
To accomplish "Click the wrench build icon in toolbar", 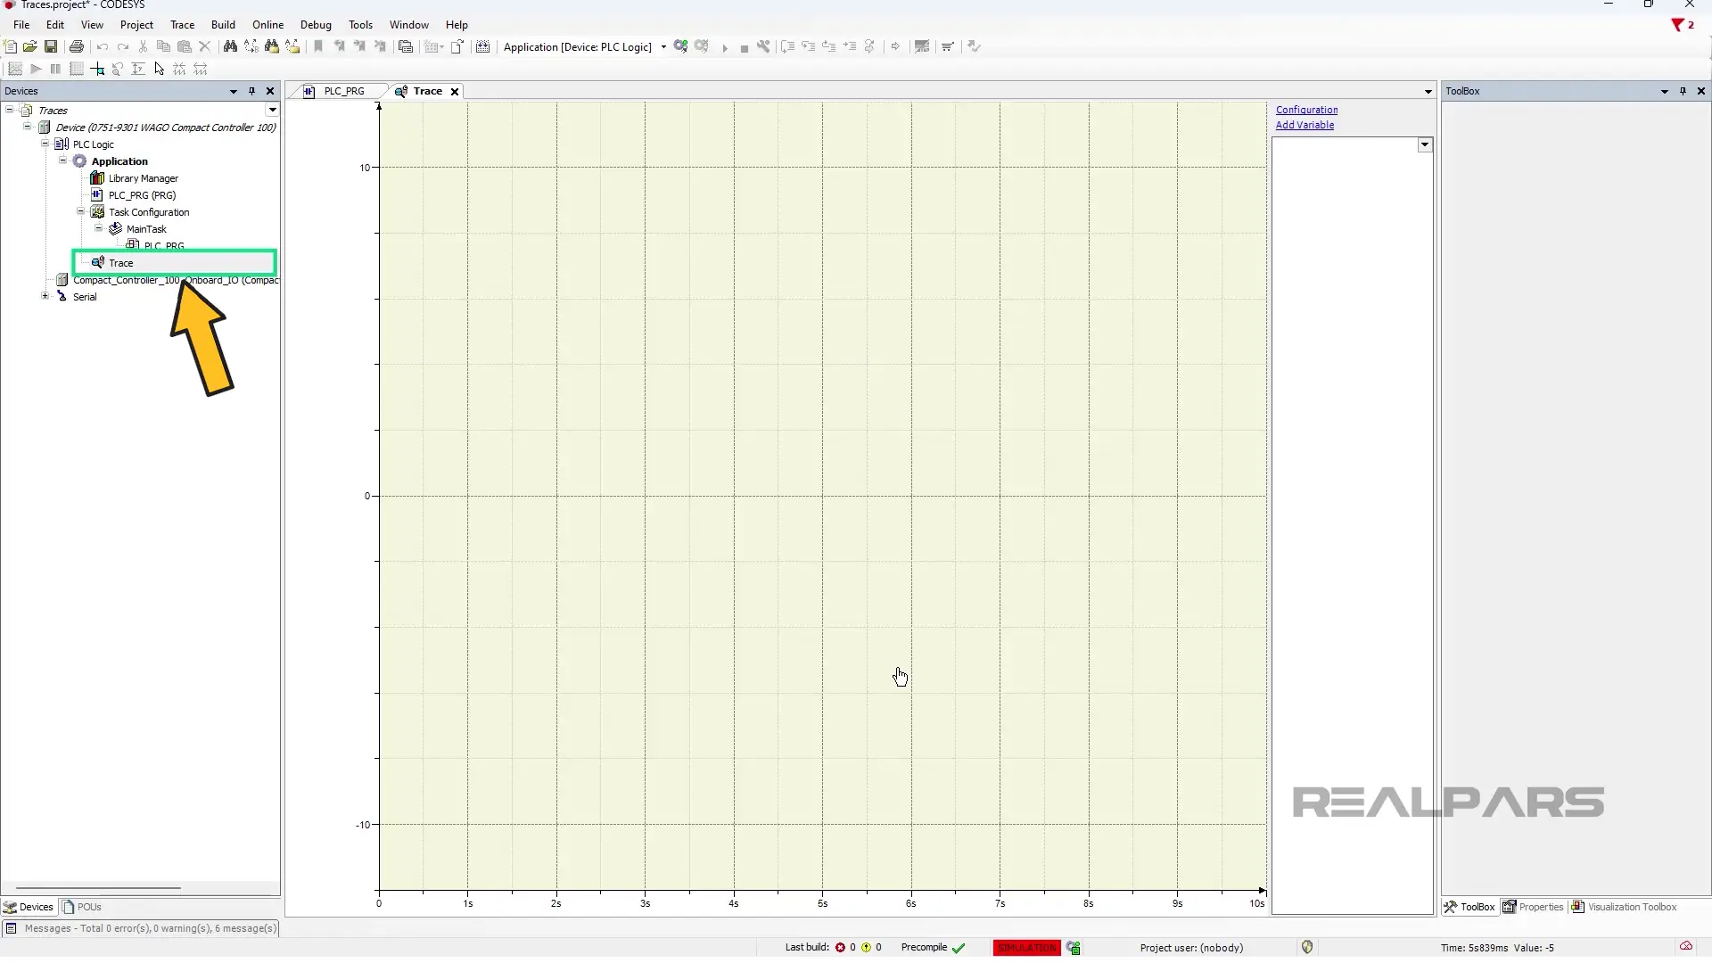I will [764, 47].
